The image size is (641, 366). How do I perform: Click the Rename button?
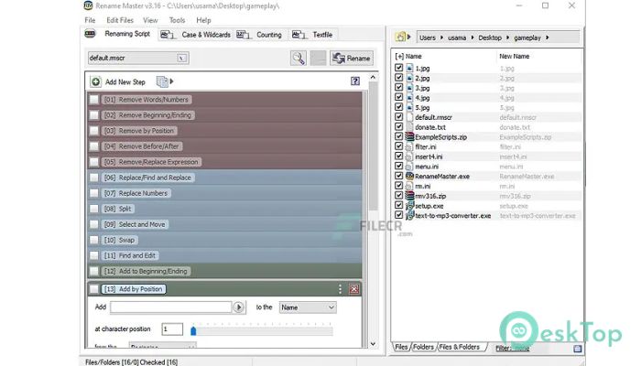[x=352, y=59]
